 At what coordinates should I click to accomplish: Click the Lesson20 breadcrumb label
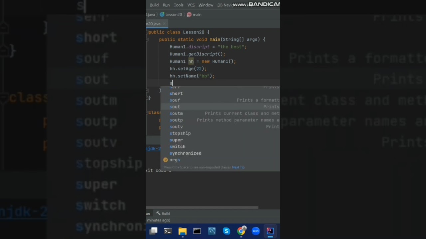[174, 15]
